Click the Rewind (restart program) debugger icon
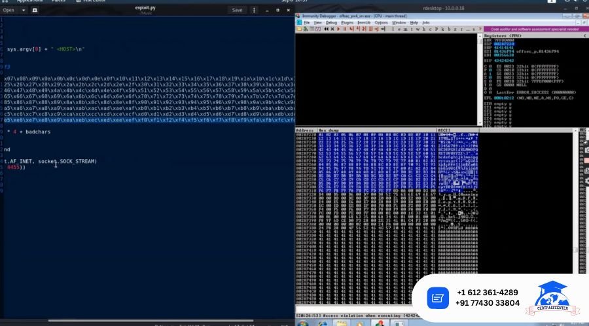This screenshot has height=326, width=589. coord(327,29)
